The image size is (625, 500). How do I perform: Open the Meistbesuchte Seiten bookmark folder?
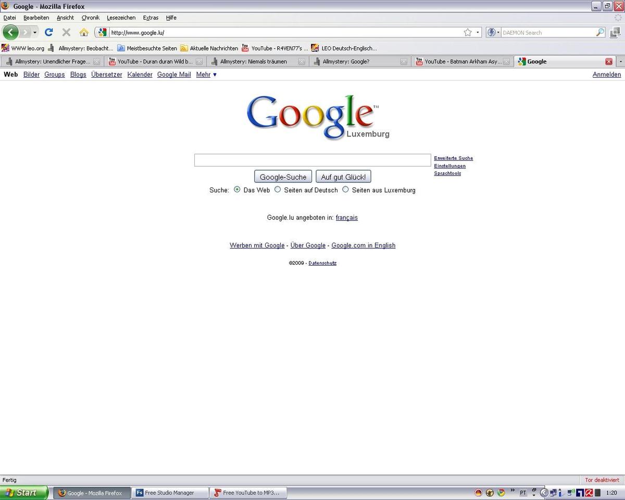coord(147,48)
